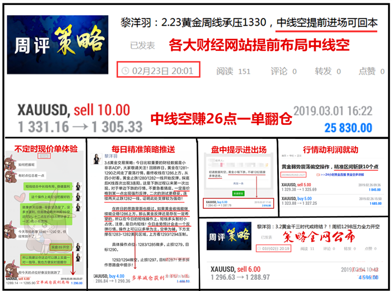This screenshot has width=392, height=291.
Task: Open article 黎洋羽：3.2黄金千三时代或终结
Action: click(316, 226)
